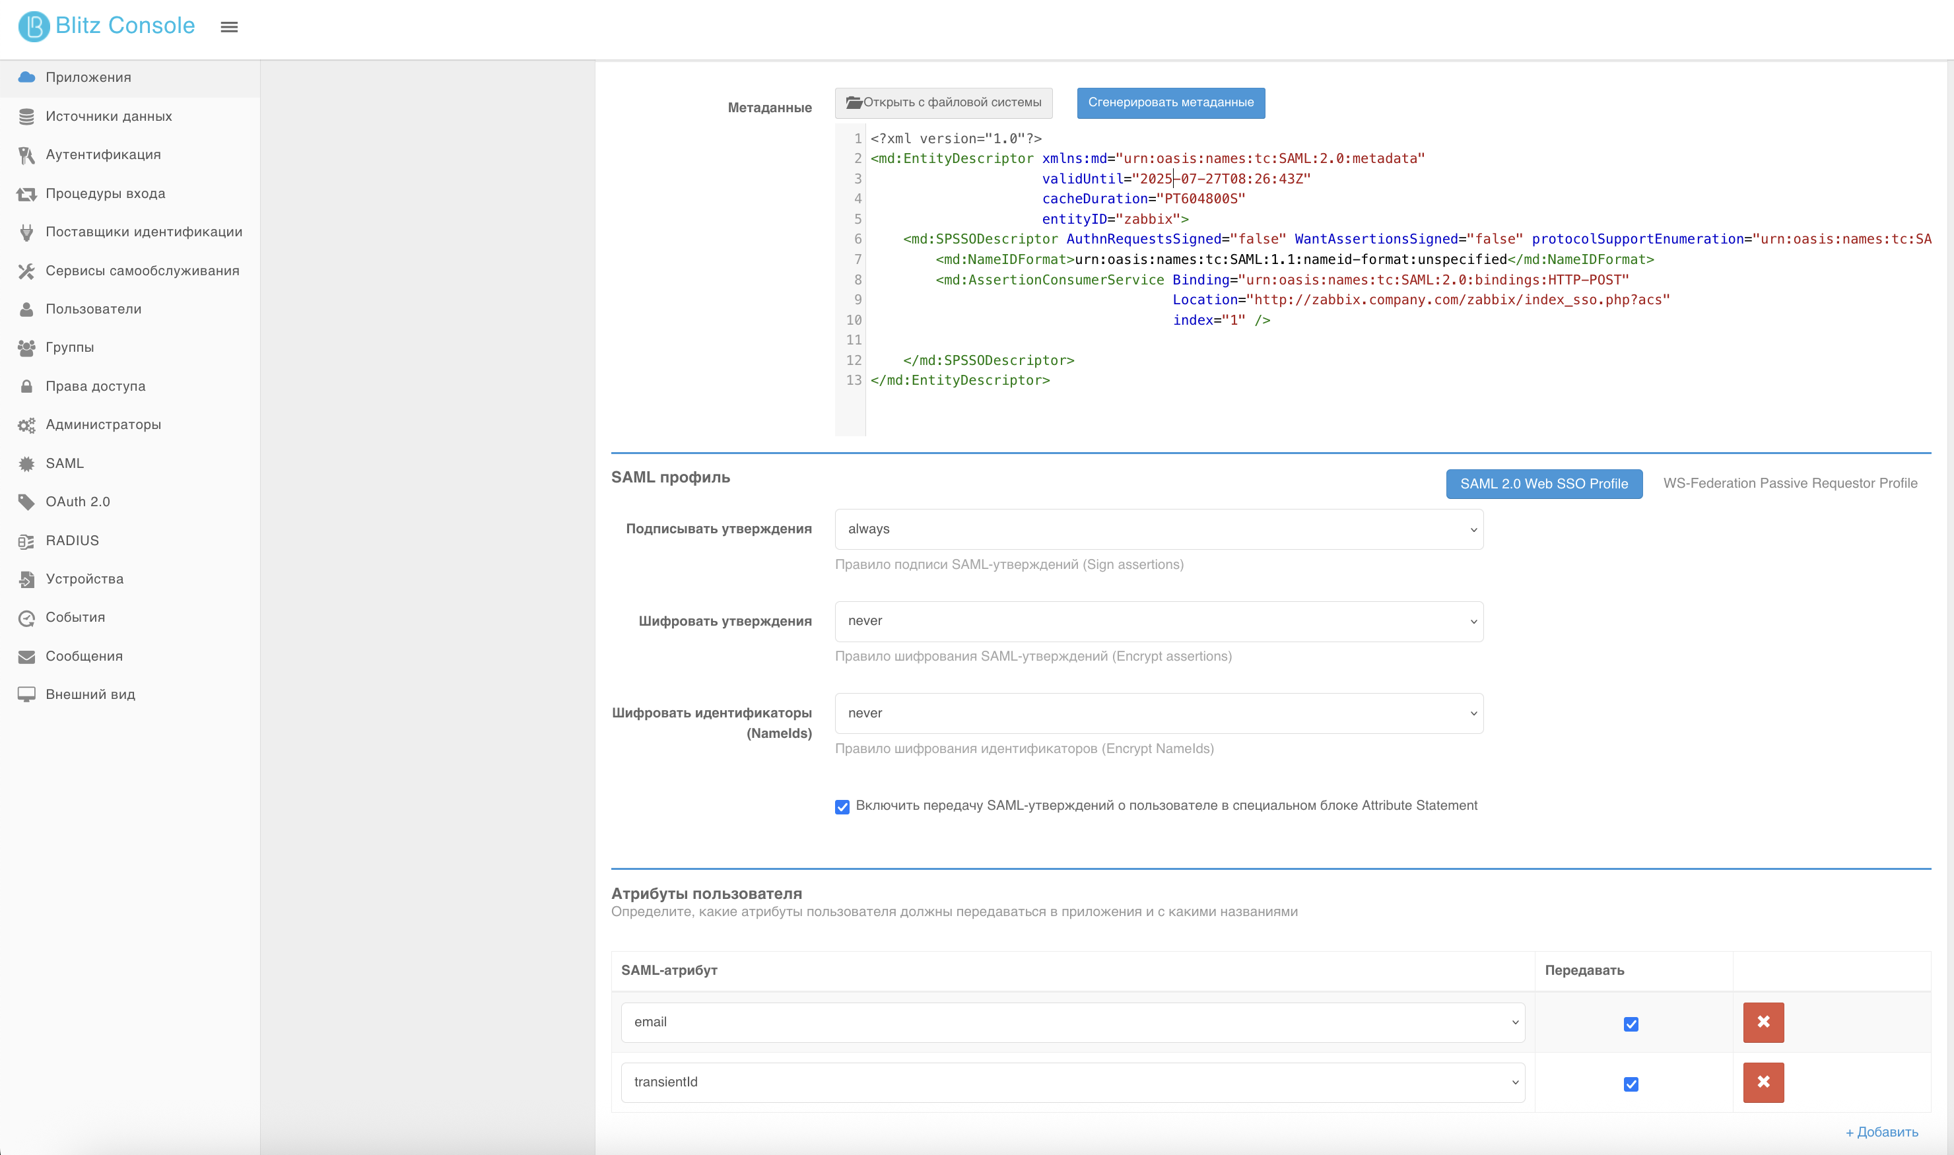Disable the Attribute Statement checkbox

(x=842, y=807)
